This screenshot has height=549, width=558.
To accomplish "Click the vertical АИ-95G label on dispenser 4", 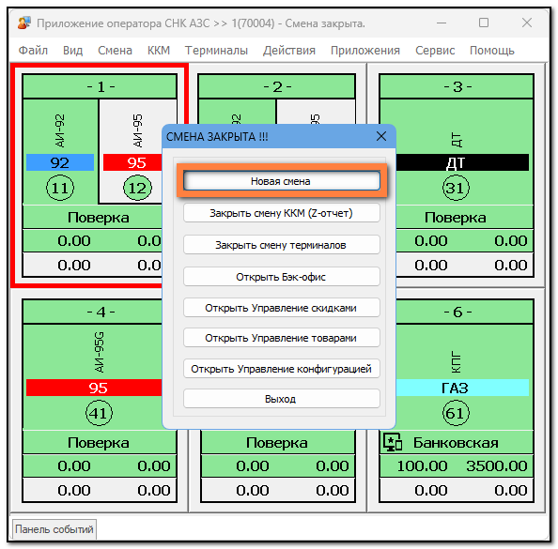I will [x=100, y=352].
